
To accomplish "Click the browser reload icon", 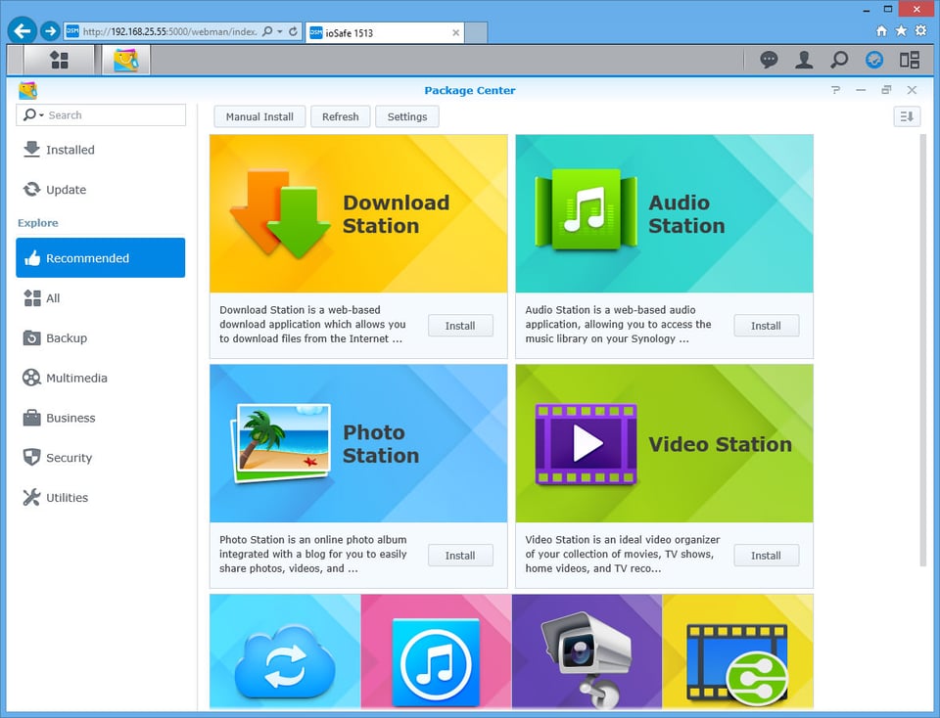I will coord(293,31).
